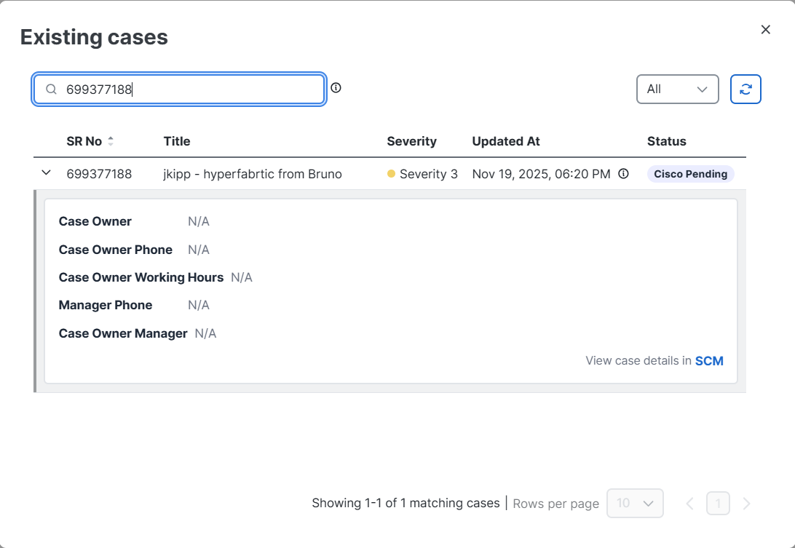
Task: Click the magnifier icon in search box
Action: click(x=51, y=90)
